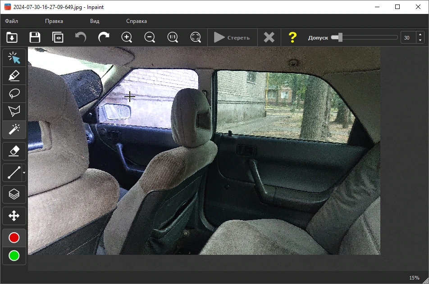
Task: Open help with the yellow question mark
Action: [292, 37]
